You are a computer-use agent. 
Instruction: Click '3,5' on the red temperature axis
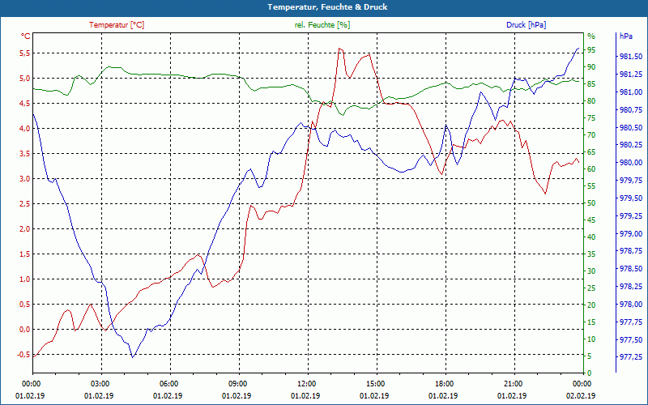24,154
